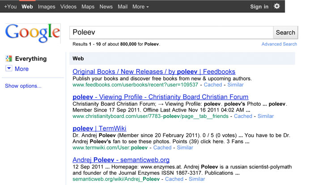Click the Sign in button
Screen dimensions: 313x185
[259, 7]
